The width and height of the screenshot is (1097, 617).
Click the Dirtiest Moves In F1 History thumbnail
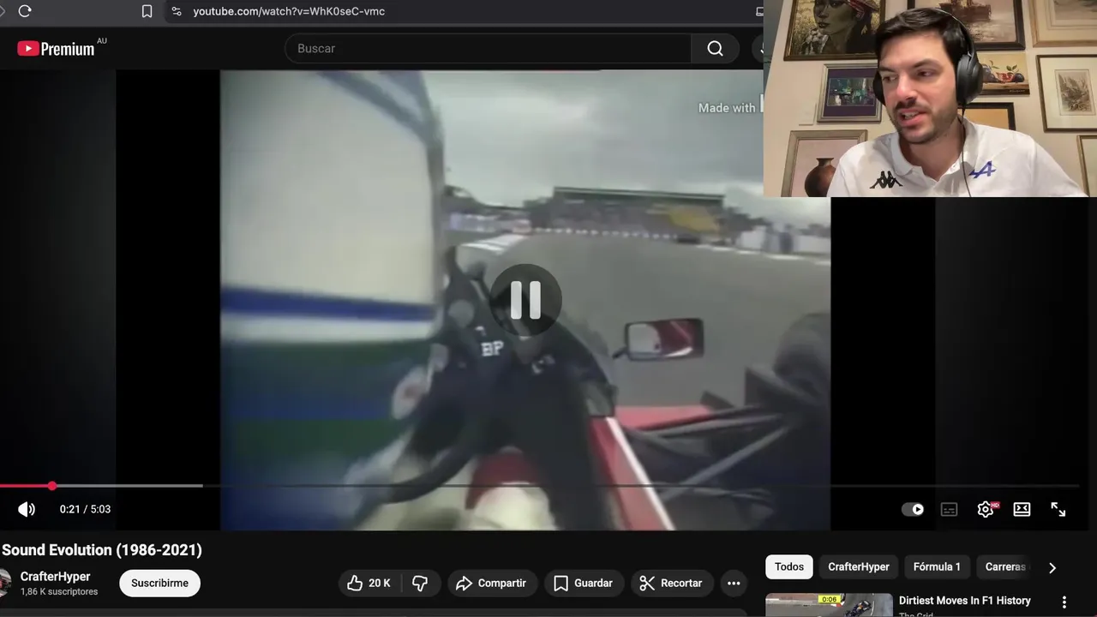tap(829, 605)
